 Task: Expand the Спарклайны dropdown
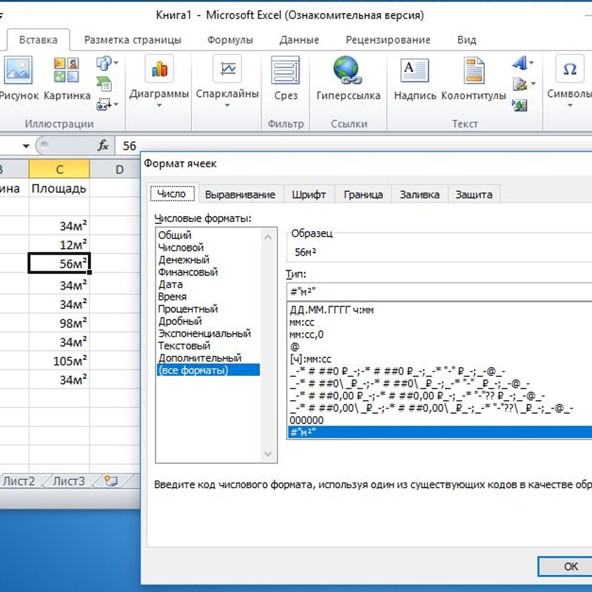pos(227,106)
